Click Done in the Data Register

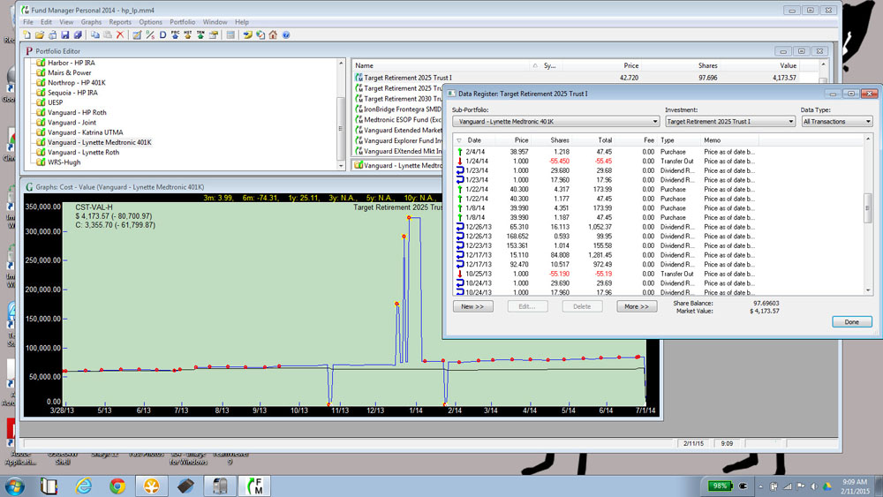click(851, 322)
